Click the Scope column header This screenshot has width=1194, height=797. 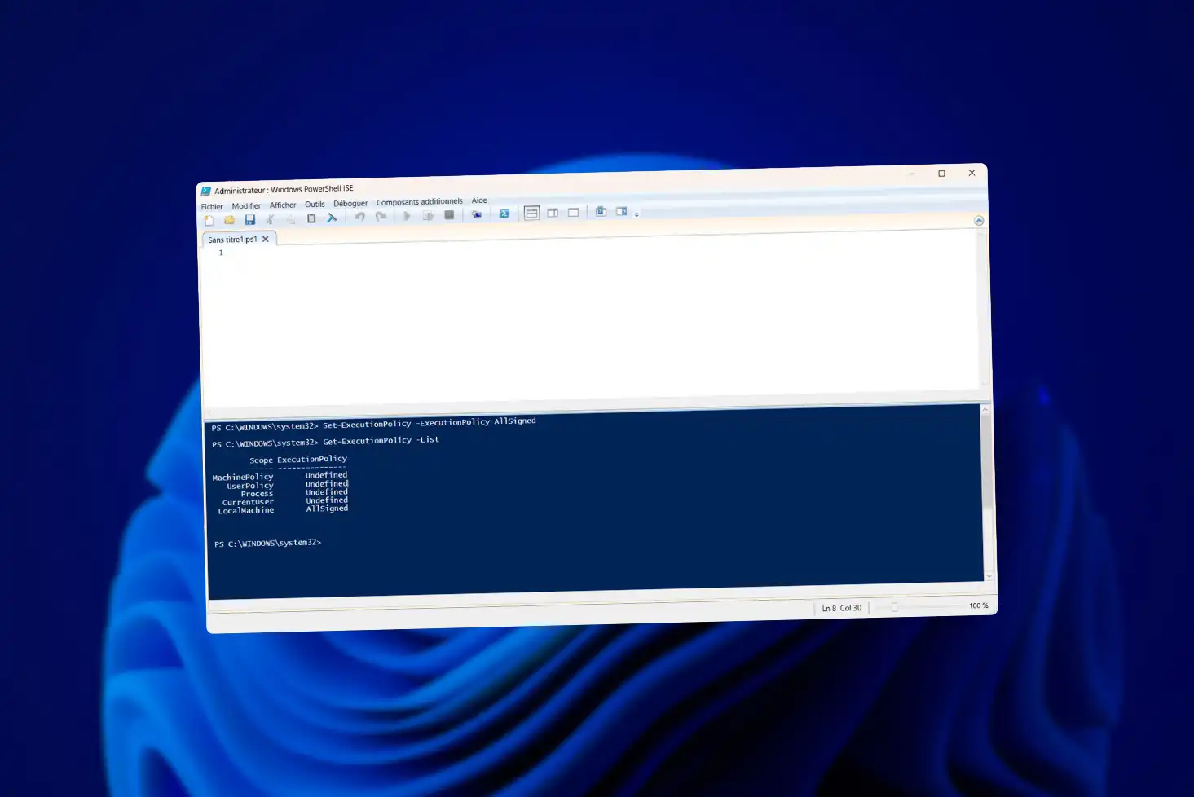tap(261, 460)
